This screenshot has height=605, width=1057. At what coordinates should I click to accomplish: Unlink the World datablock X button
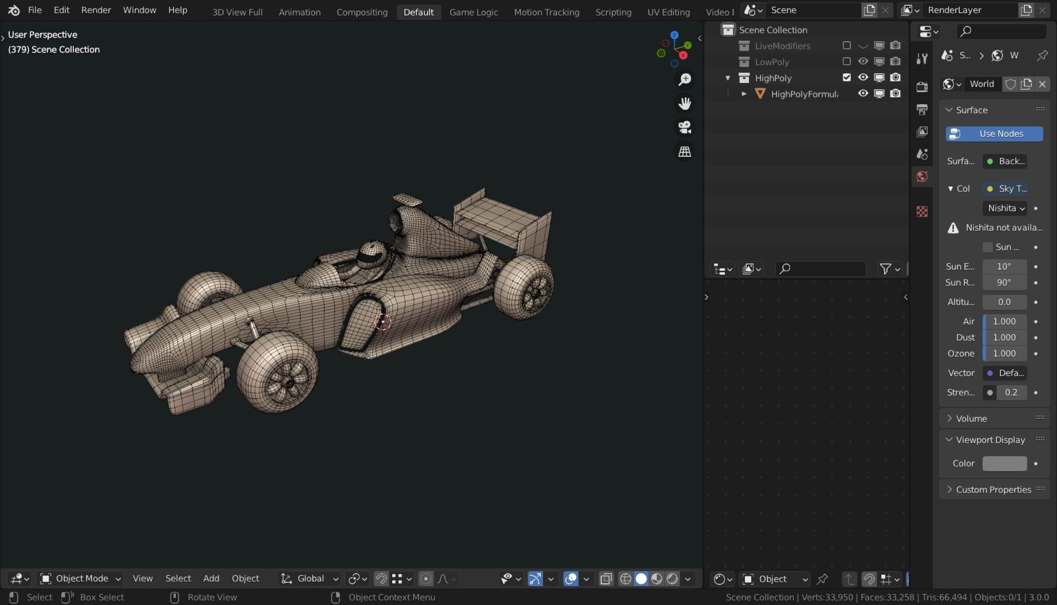click(x=1042, y=84)
